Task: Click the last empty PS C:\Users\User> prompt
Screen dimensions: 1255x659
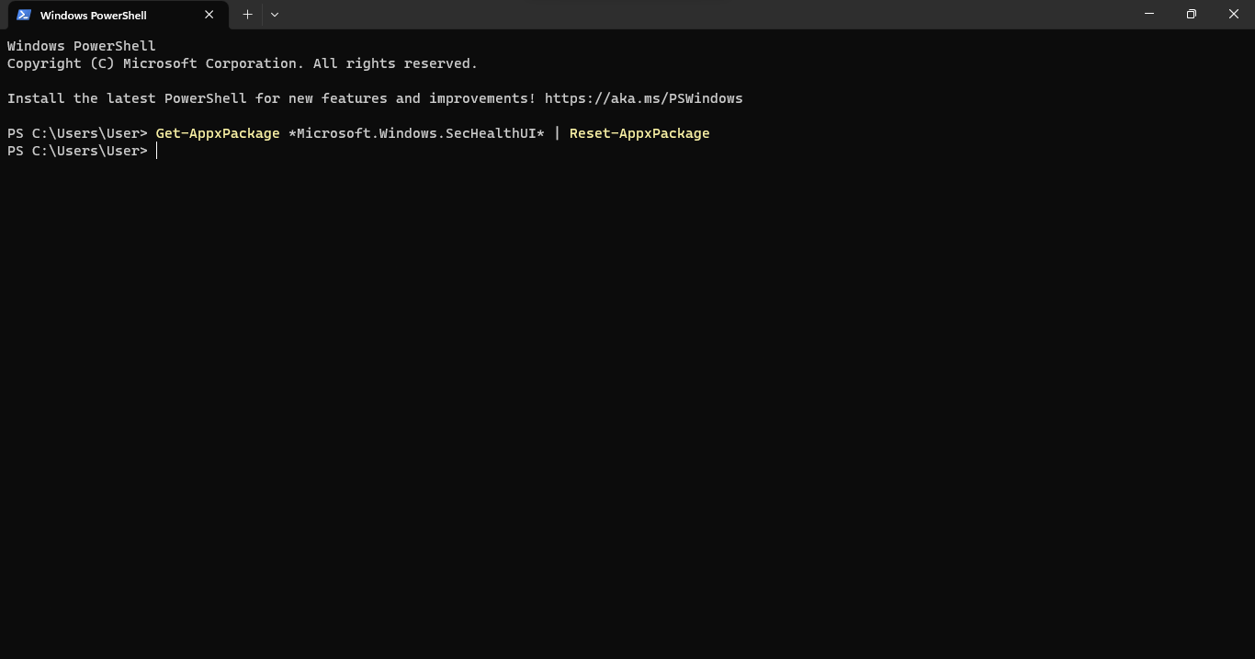Action: pyautogui.click(x=77, y=151)
